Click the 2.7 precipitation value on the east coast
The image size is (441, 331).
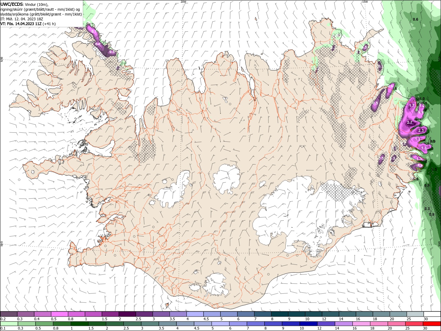click(410, 123)
